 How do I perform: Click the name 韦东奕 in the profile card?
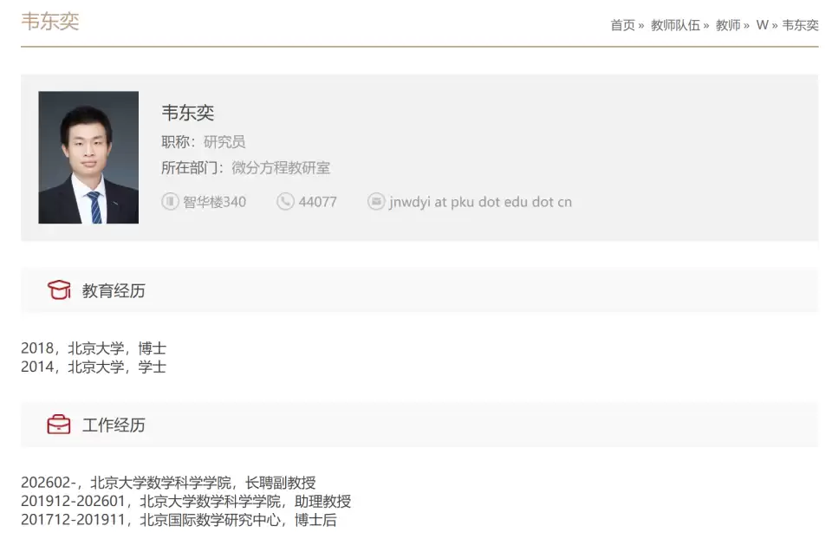point(187,113)
